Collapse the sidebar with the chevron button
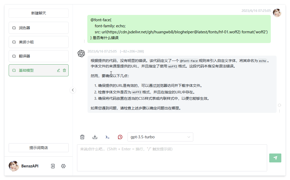290x180 pixels. (x=73, y=90)
